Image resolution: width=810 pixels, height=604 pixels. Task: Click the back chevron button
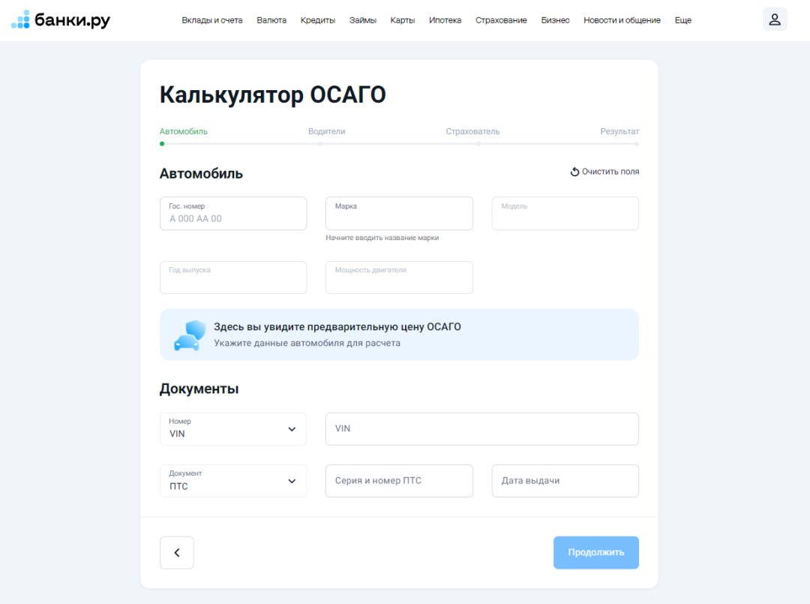176,552
